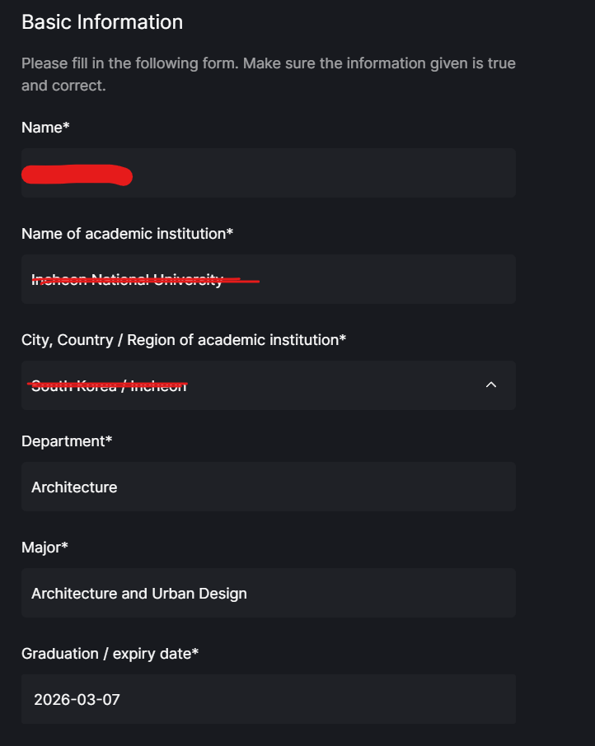Click the "Basic Information" heading
The height and width of the screenshot is (746, 595).
[x=102, y=22]
